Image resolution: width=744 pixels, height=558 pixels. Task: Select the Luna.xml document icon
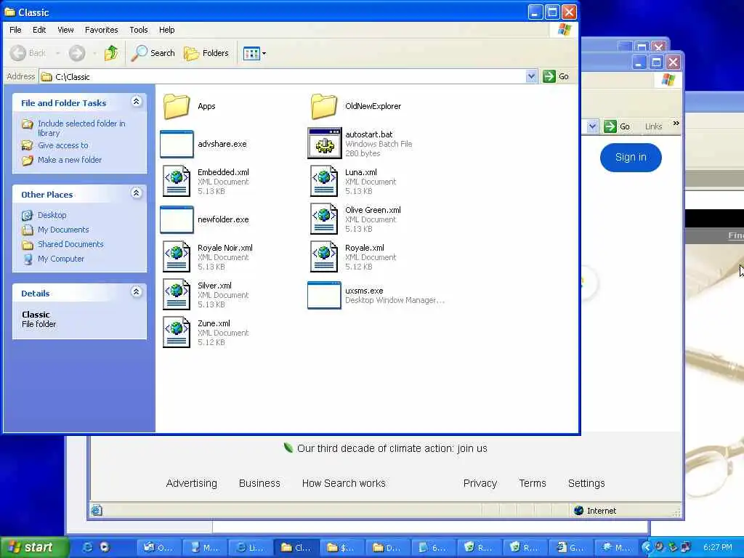click(324, 181)
